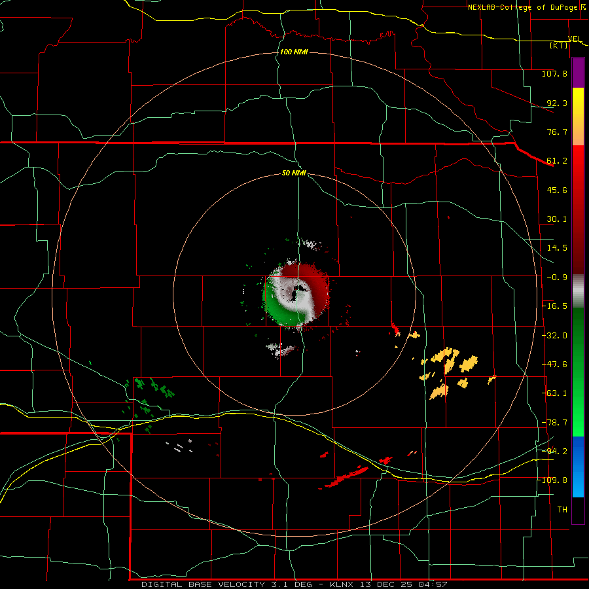Click the TH label under the scale
The image size is (589, 589).
pyautogui.click(x=562, y=510)
